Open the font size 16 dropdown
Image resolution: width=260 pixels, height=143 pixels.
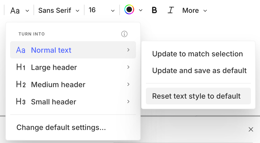[x=101, y=10]
